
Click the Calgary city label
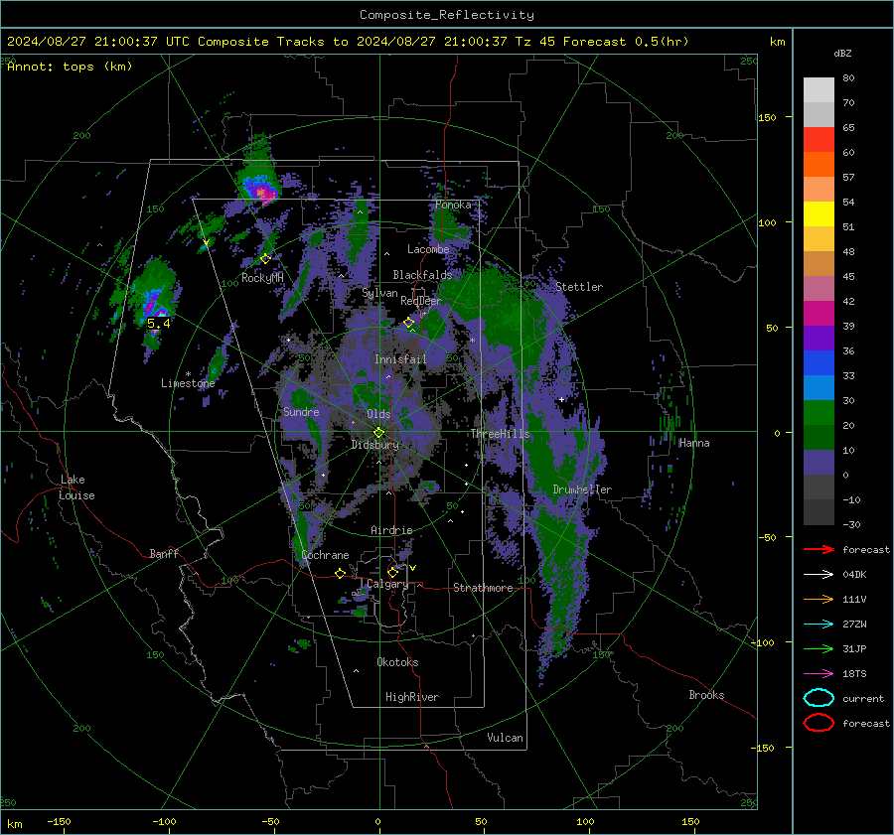pos(387,584)
